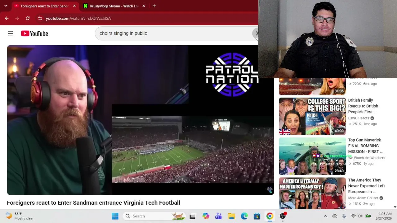Screen dimensions: 397x223
Task: Go back to the previous page
Action: point(7,18)
